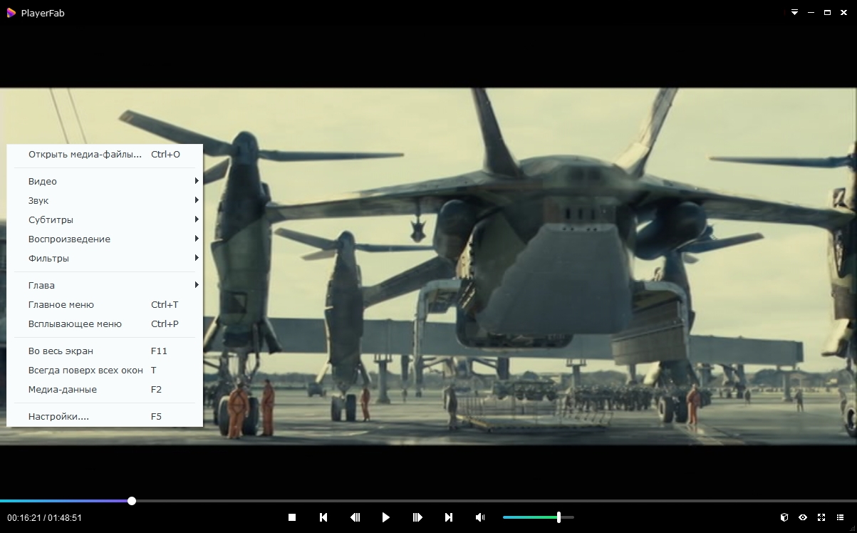Image resolution: width=857 pixels, height=533 pixels.
Task: Click the 3D cube icon
Action: (x=784, y=517)
